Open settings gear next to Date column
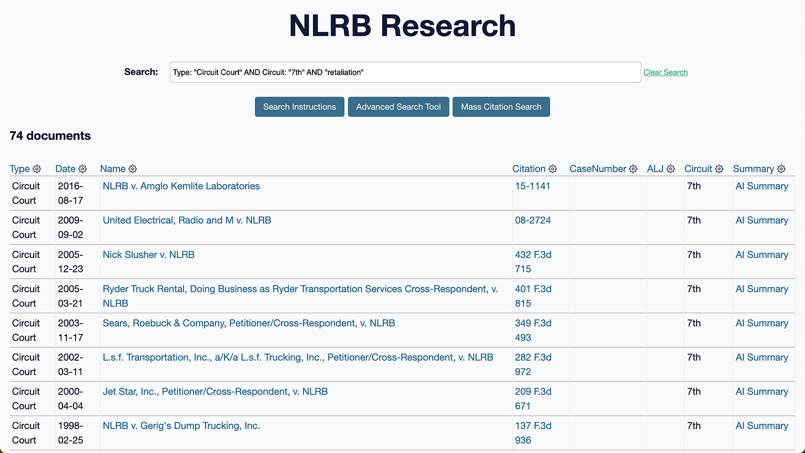Viewport: 805px width, 453px height. [x=82, y=169]
